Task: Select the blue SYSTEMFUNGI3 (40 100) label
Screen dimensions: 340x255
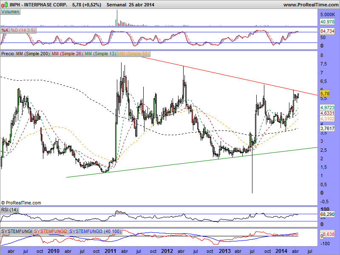Action: [x=95, y=231]
